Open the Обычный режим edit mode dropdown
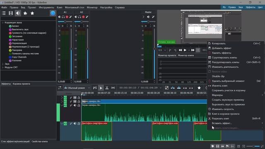Viewport: 265px width, 149px height. click(x=77, y=88)
